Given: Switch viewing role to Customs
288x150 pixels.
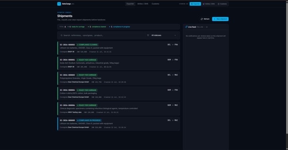Looking at the screenshot, I should pos(222,4).
